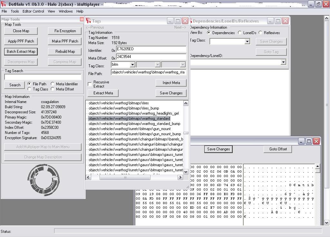
Task: Click Make PPF Patch button
Action: click(65, 41)
